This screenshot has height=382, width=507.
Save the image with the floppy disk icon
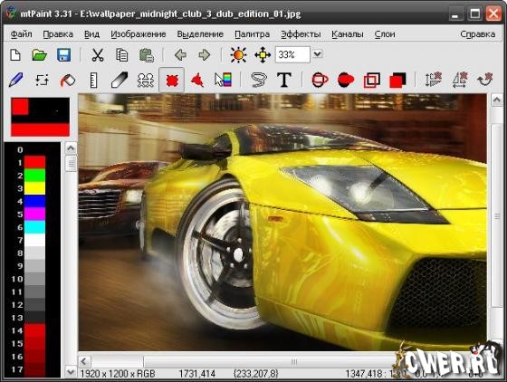click(x=64, y=55)
